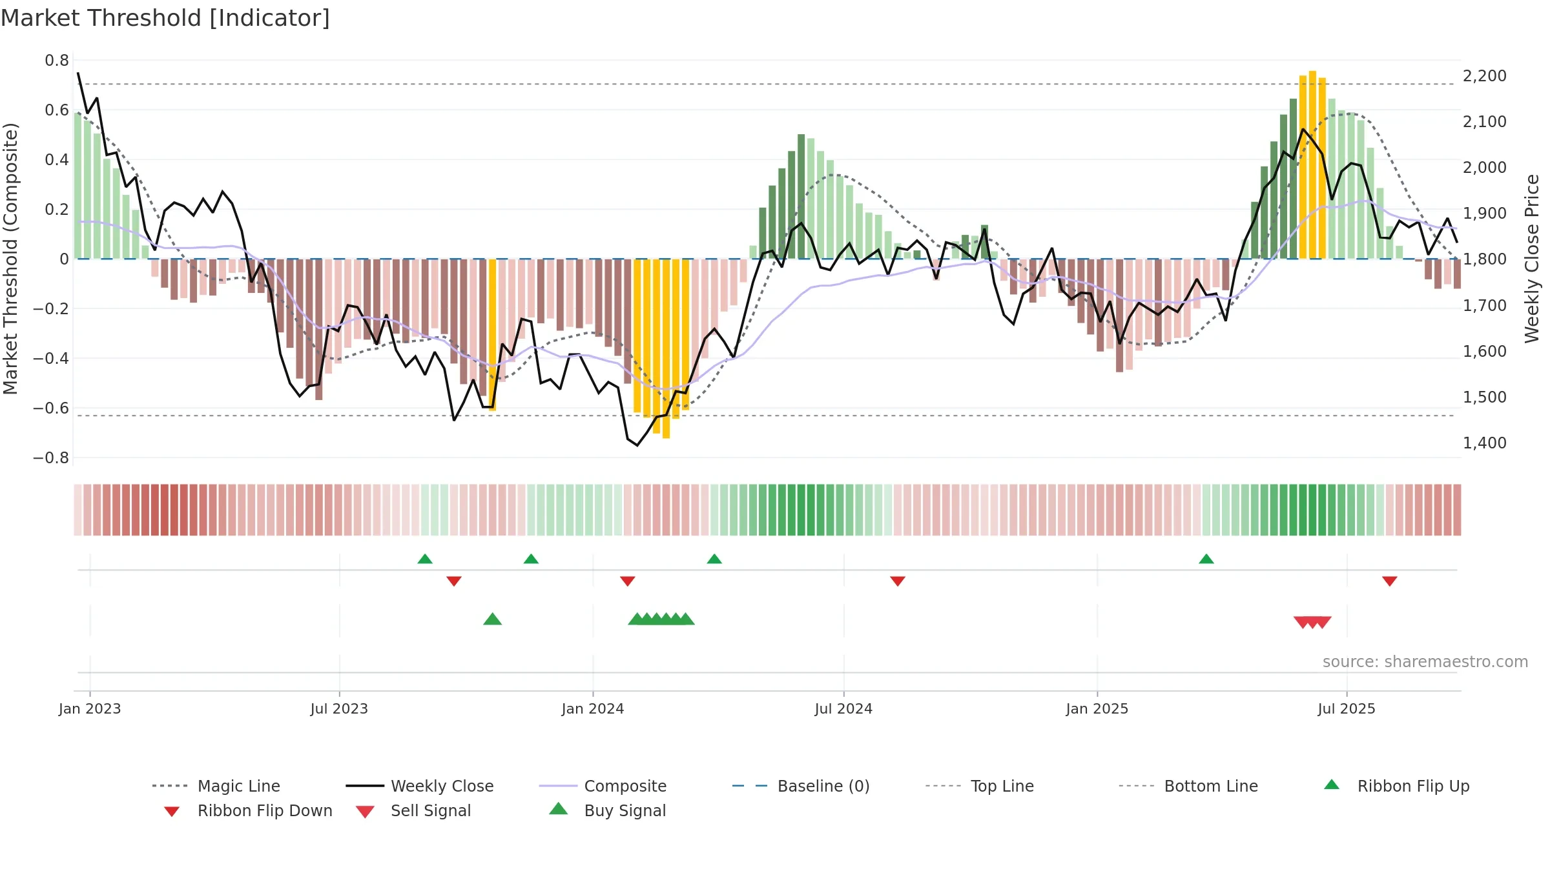Toggle the Magic Line legend entry
Screen dimensions: 1550x871
tap(216, 786)
